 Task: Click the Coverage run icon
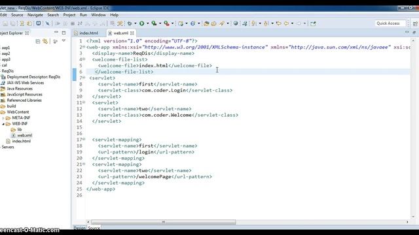(x=154, y=23)
